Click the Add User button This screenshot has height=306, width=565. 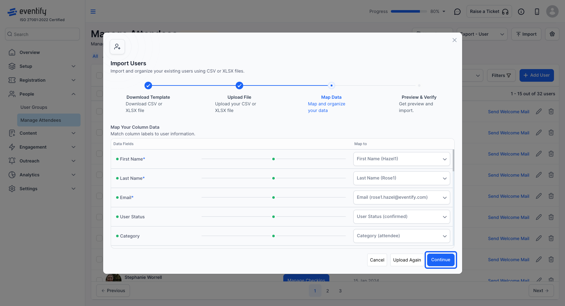(537, 75)
